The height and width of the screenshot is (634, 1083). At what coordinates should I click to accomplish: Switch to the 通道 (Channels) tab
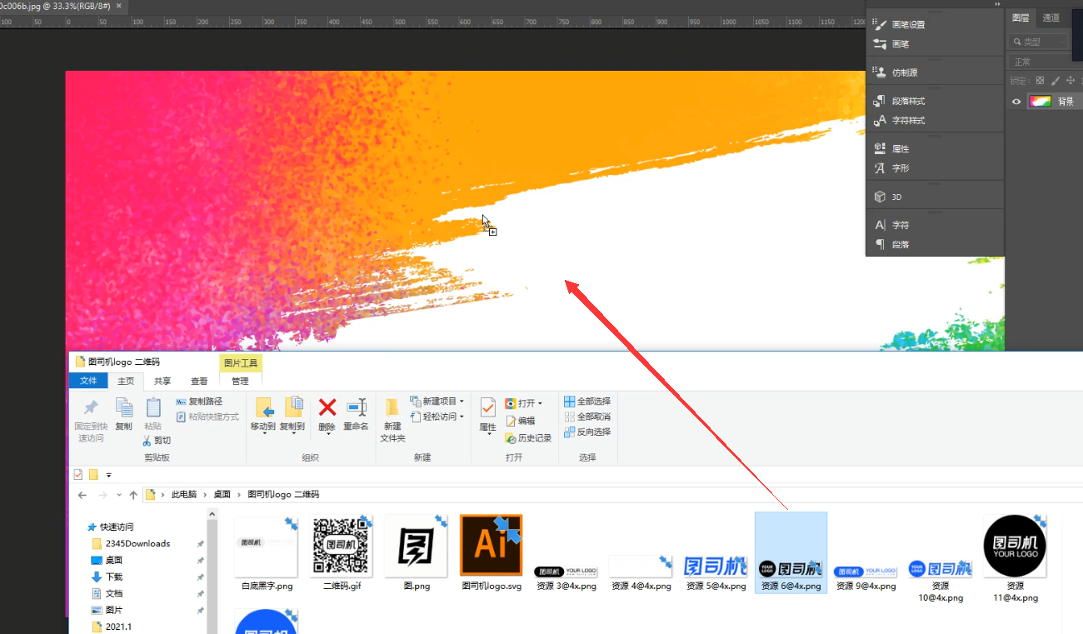[x=1051, y=17]
